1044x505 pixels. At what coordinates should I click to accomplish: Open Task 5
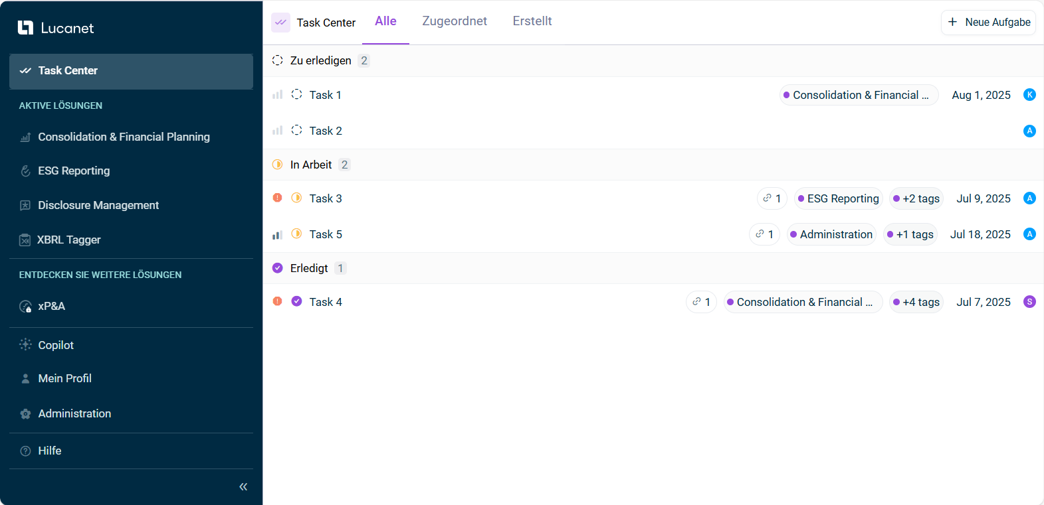326,234
